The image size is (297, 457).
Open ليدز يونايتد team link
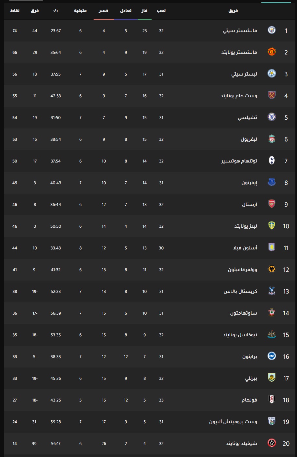point(246,226)
